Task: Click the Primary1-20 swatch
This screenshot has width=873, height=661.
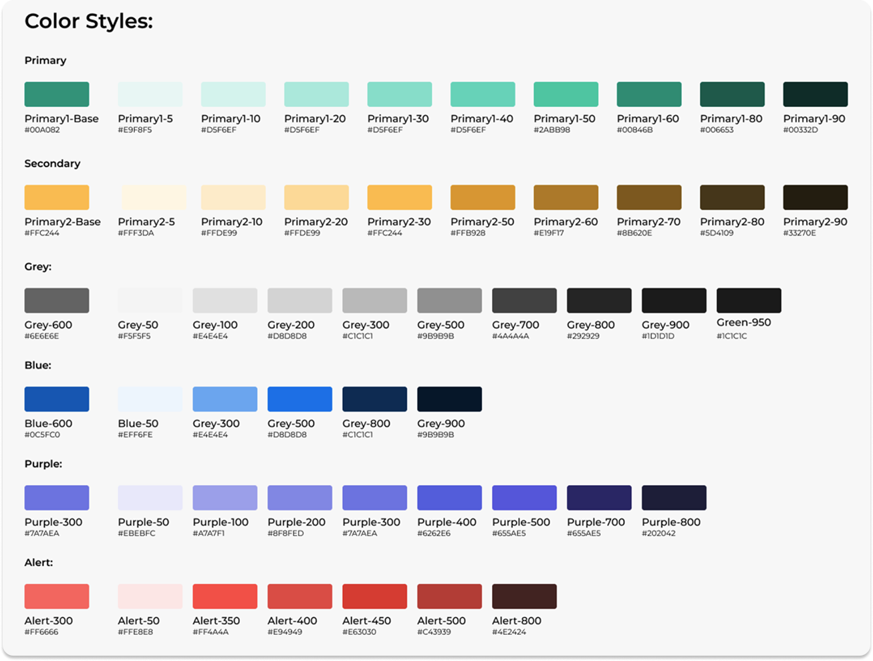Action: [316, 94]
